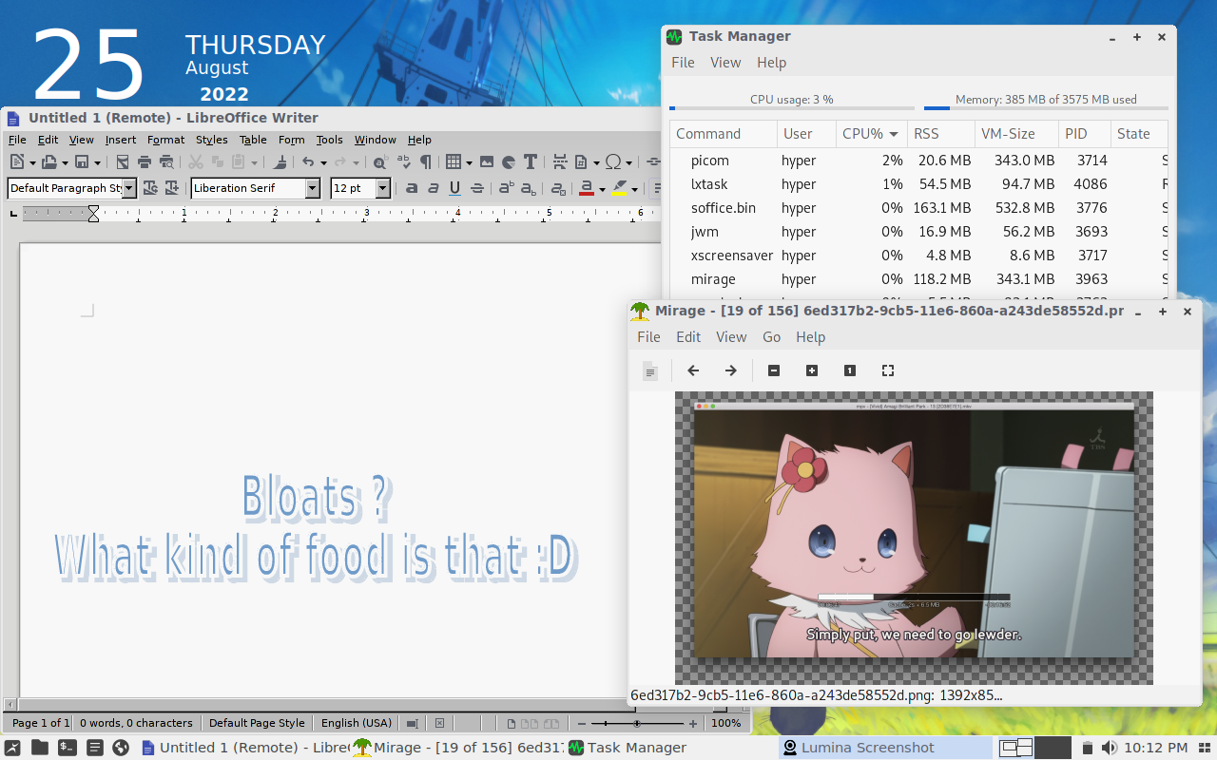Click Mirage next image arrow
This screenshot has height=760, width=1217.
pyautogui.click(x=730, y=370)
